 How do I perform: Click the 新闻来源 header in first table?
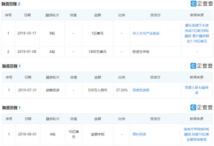[197, 15]
